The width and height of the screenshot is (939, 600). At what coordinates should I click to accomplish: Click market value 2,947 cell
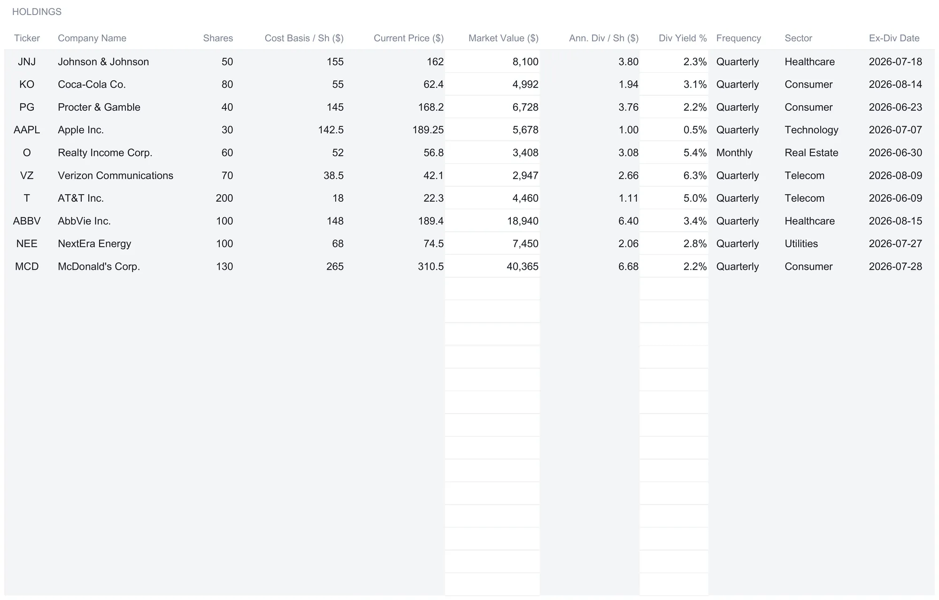493,175
